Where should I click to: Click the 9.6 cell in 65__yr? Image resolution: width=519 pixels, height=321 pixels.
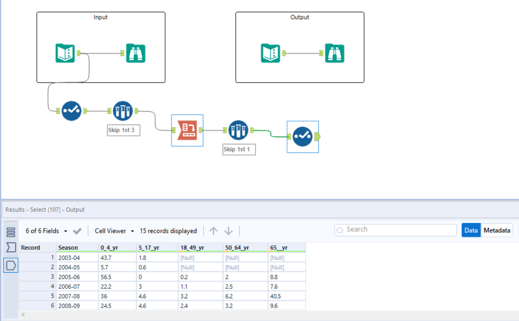coord(287,305)
